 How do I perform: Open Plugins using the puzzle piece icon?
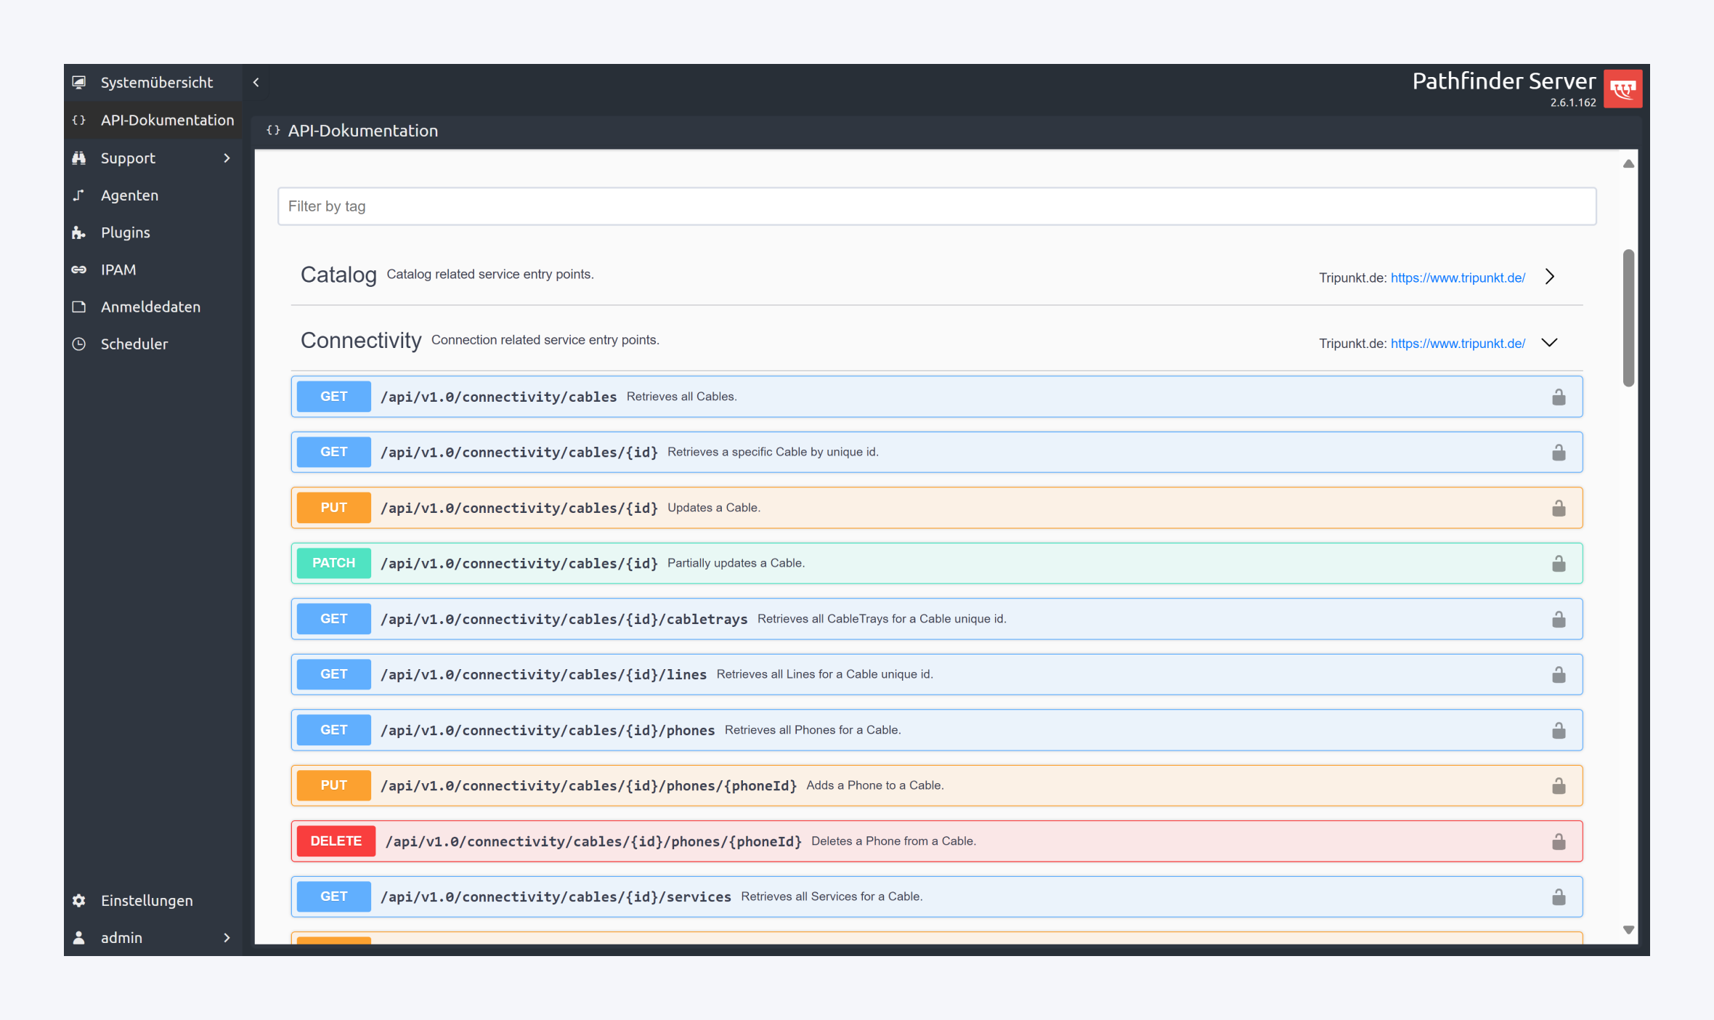tap(79, 232)
